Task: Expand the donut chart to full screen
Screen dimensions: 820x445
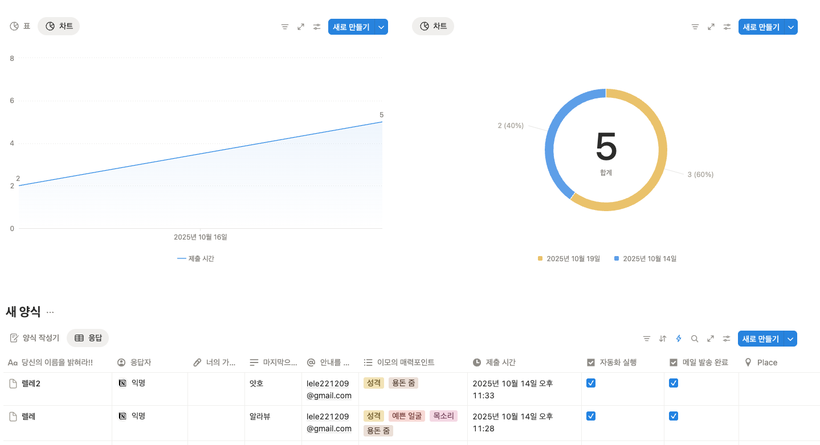Action: point(711,26)
